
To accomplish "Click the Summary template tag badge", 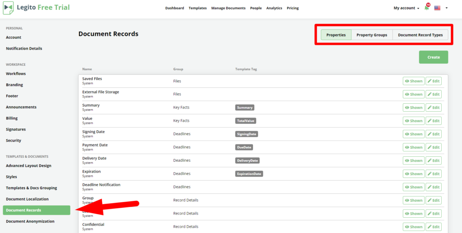I will click(x=245, y=108).
